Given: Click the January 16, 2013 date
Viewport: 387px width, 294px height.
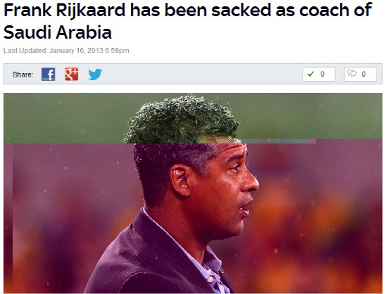Looking at the screenshot, I should (76, 51).
